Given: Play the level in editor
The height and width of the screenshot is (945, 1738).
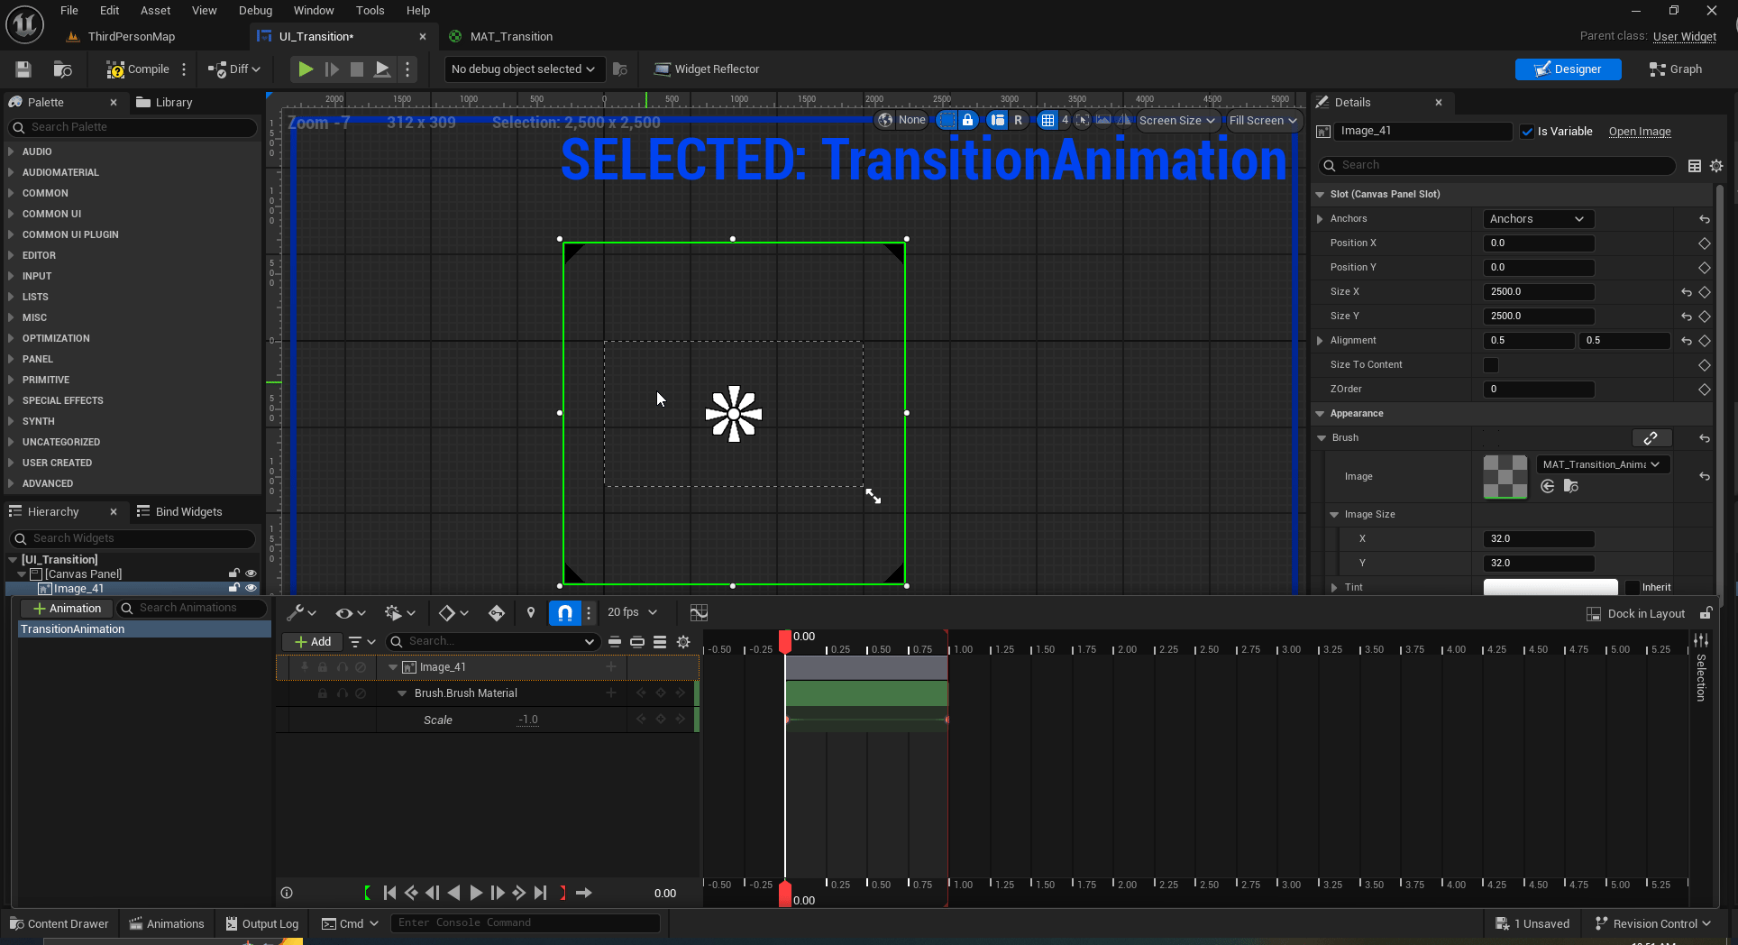Looking at the screenshot, I should click(x=306, y=69).
